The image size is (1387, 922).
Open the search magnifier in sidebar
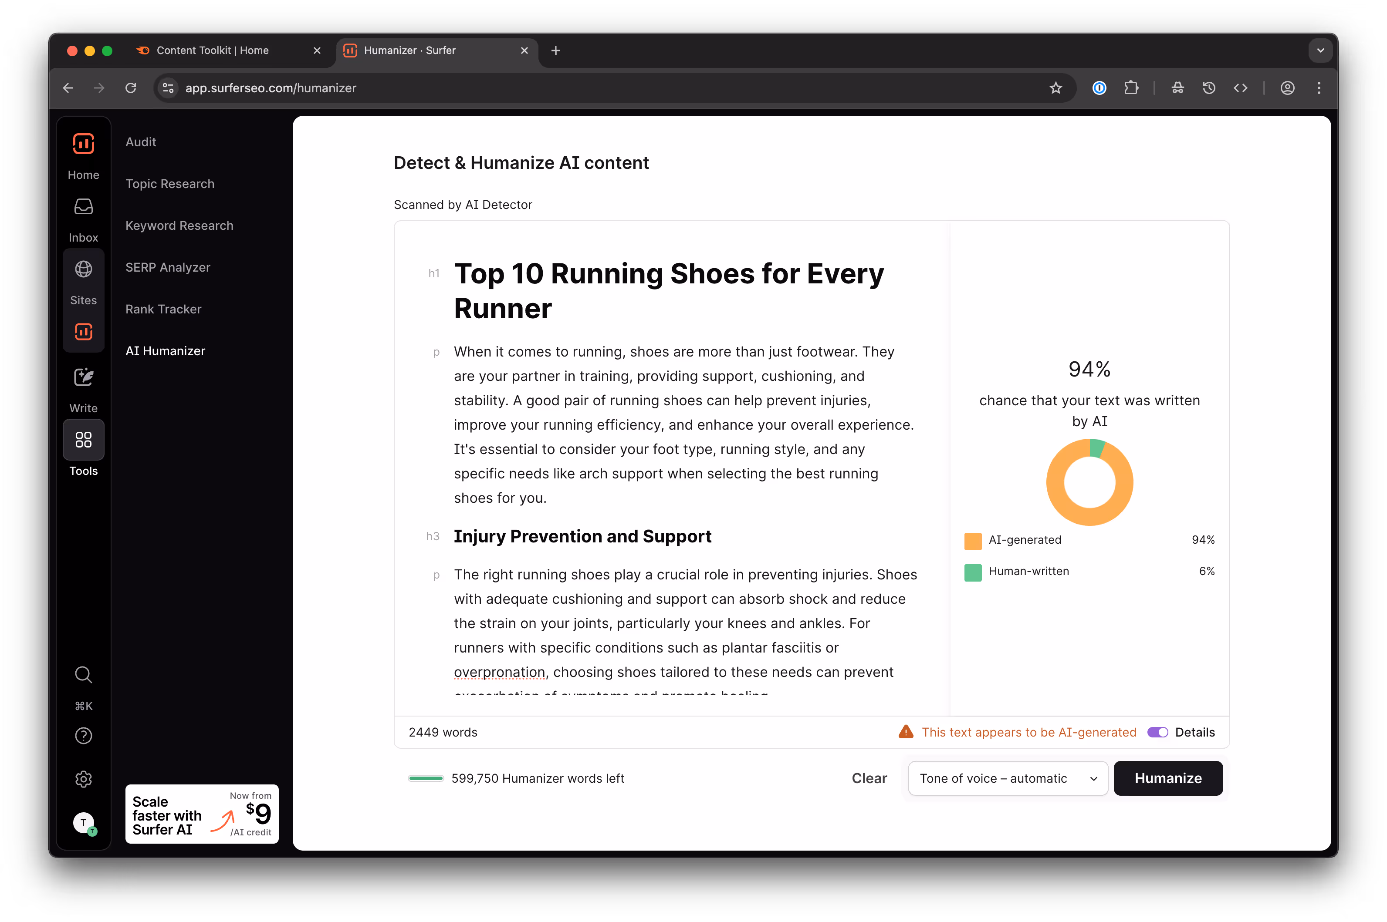point(83,674)
